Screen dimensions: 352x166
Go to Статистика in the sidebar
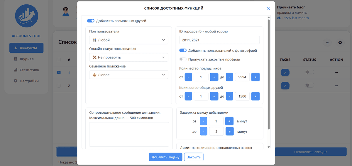26,70
